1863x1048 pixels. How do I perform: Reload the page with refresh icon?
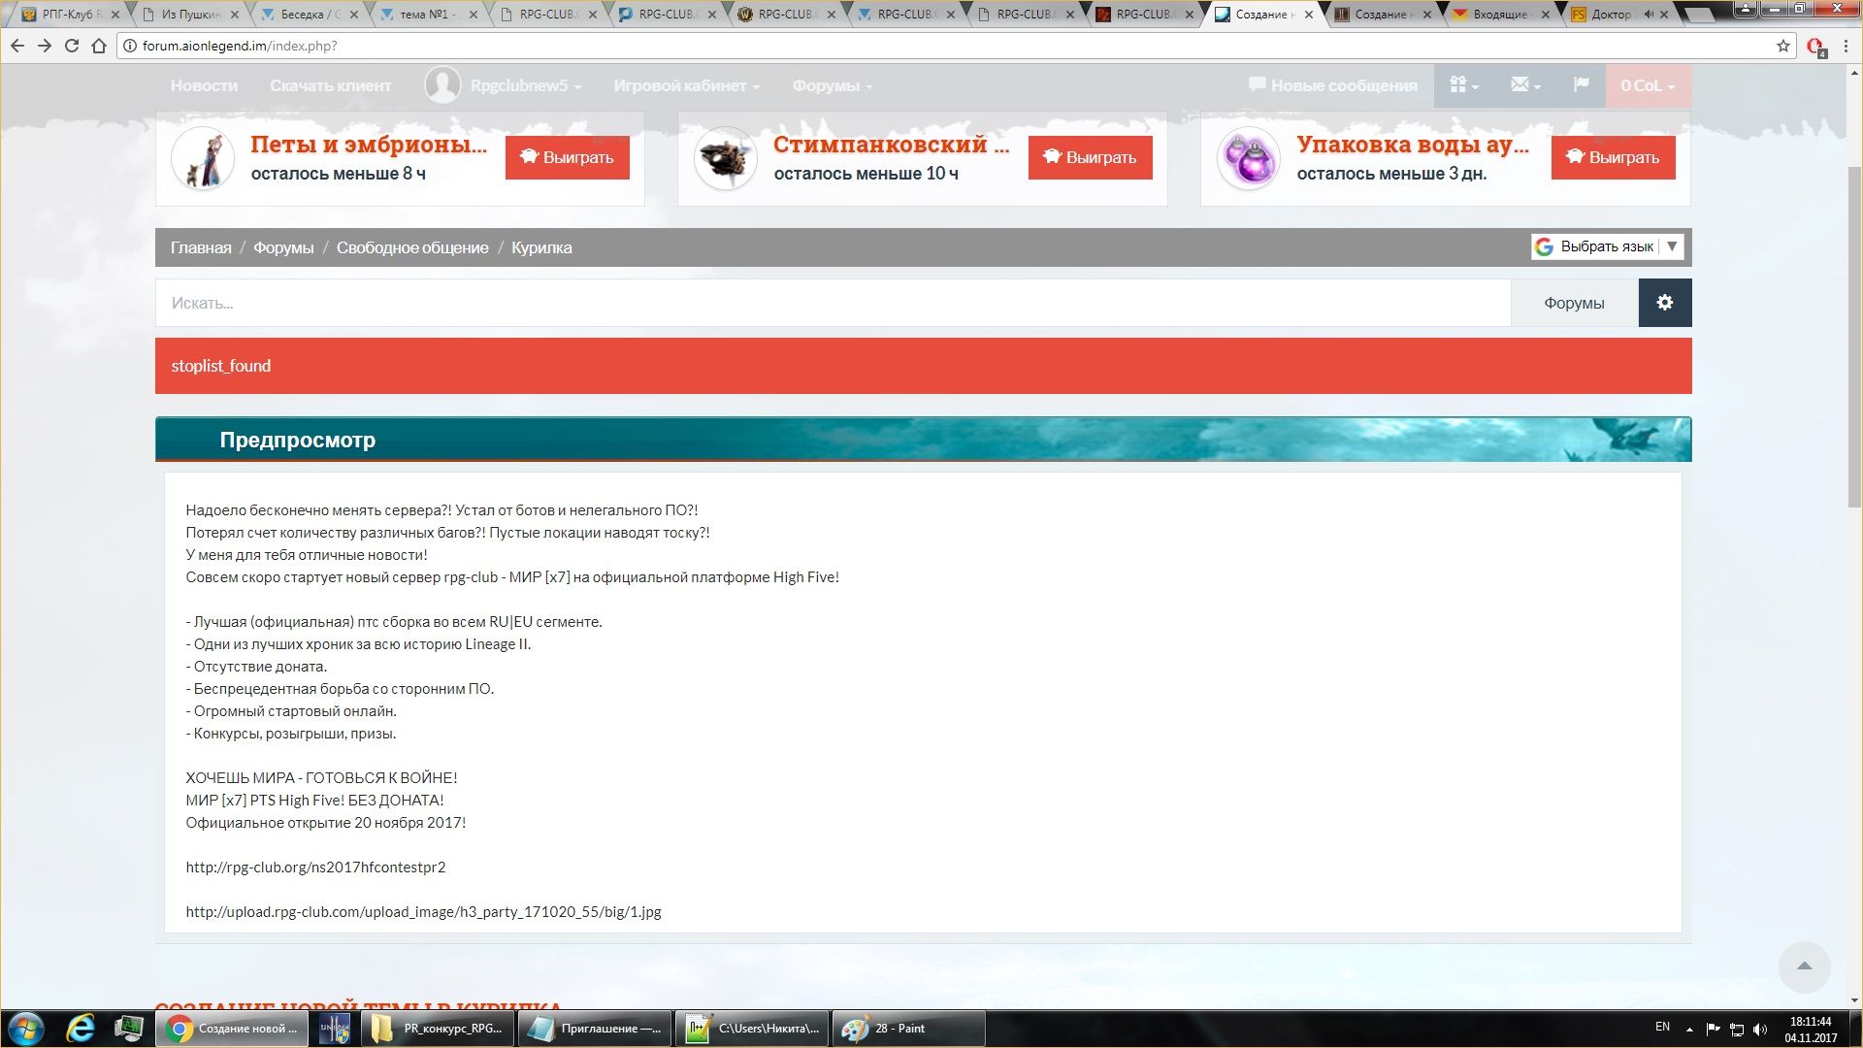click(72, 46)
